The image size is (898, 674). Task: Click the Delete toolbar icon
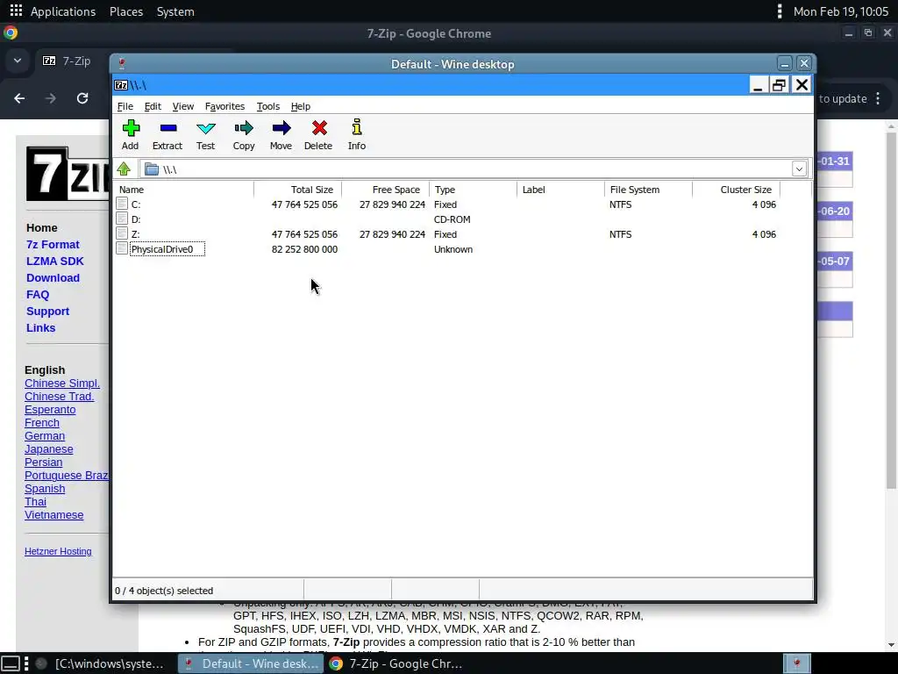pos(319,128)
